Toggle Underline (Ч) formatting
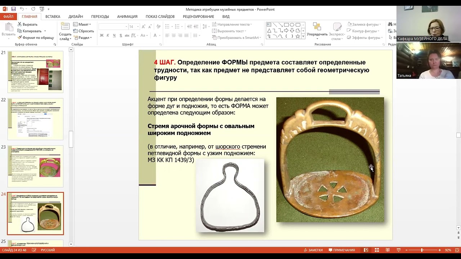 [x=114, y=35]
